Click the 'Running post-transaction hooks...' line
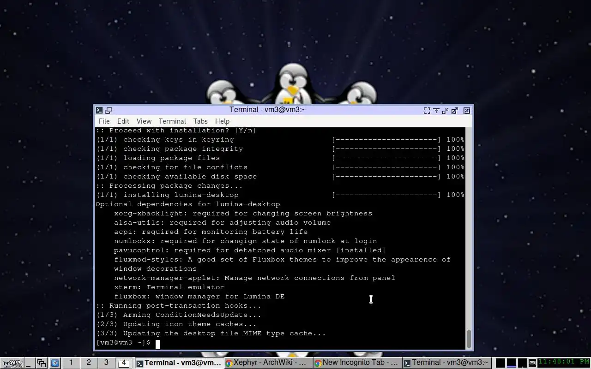Viewport: 591px width, 369px height. coord(179,306)
